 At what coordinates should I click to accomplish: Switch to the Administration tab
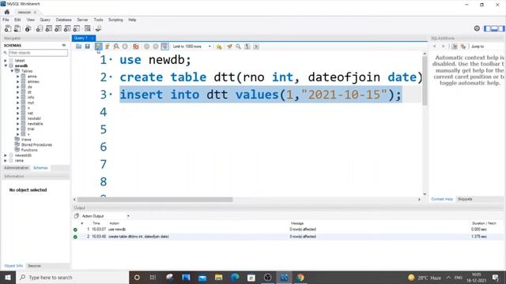(x=17, y=168)
